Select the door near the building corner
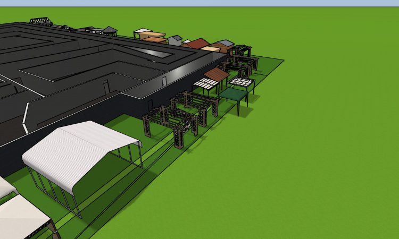Viewport: 399px width, 239px height. [164, 81]
